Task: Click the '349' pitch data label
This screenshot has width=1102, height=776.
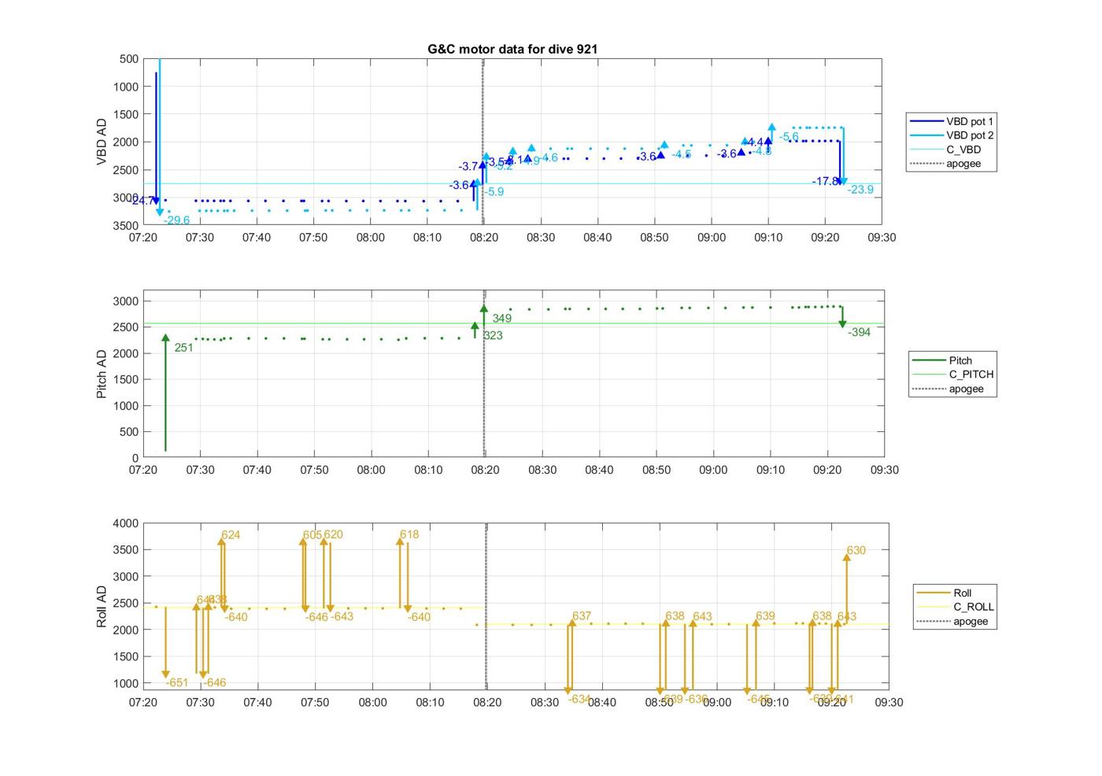Action: pos(501,319)
